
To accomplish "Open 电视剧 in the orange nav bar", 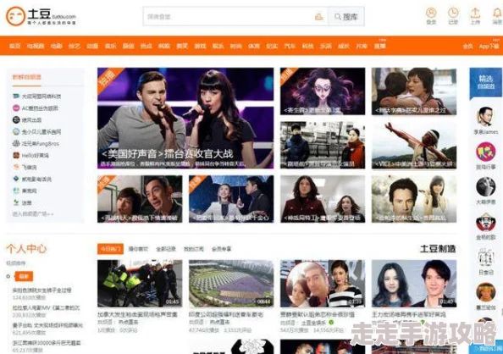I will 36,47.
